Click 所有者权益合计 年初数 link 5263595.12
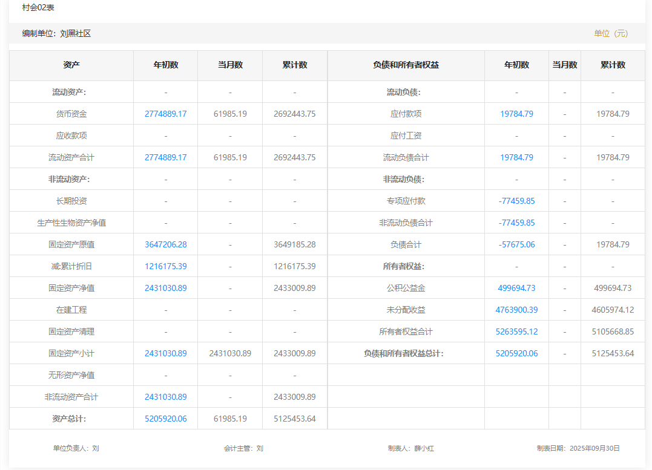Screen dimensions: 652x470 (516, 331)
